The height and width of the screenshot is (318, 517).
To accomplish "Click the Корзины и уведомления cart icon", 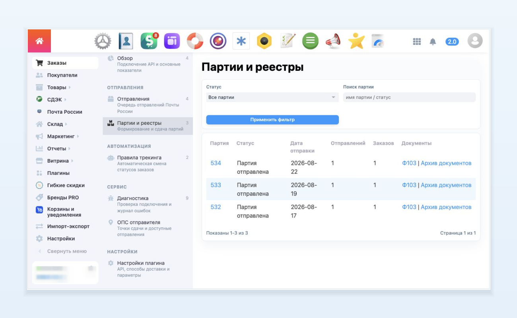I will [39, 209].
